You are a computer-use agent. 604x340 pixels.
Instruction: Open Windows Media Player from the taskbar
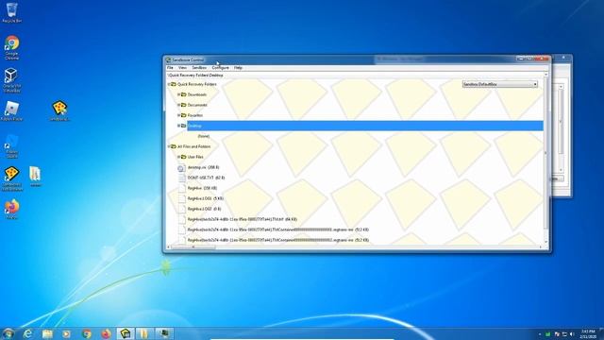coord(67,333)
